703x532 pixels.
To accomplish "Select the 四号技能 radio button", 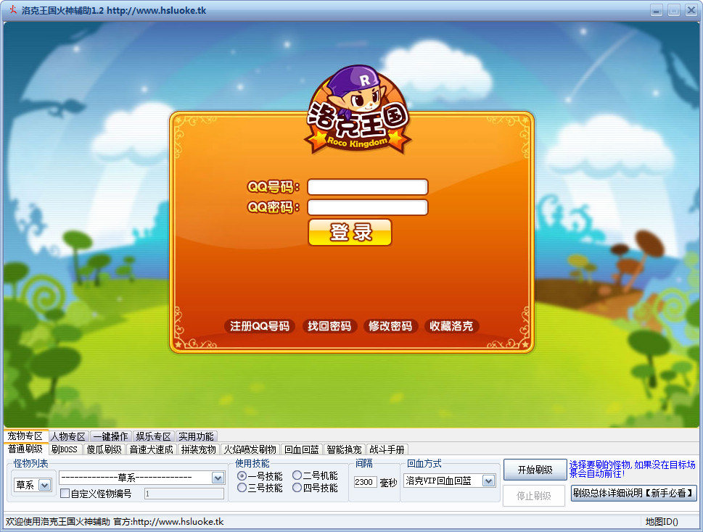I will [297, 488].
